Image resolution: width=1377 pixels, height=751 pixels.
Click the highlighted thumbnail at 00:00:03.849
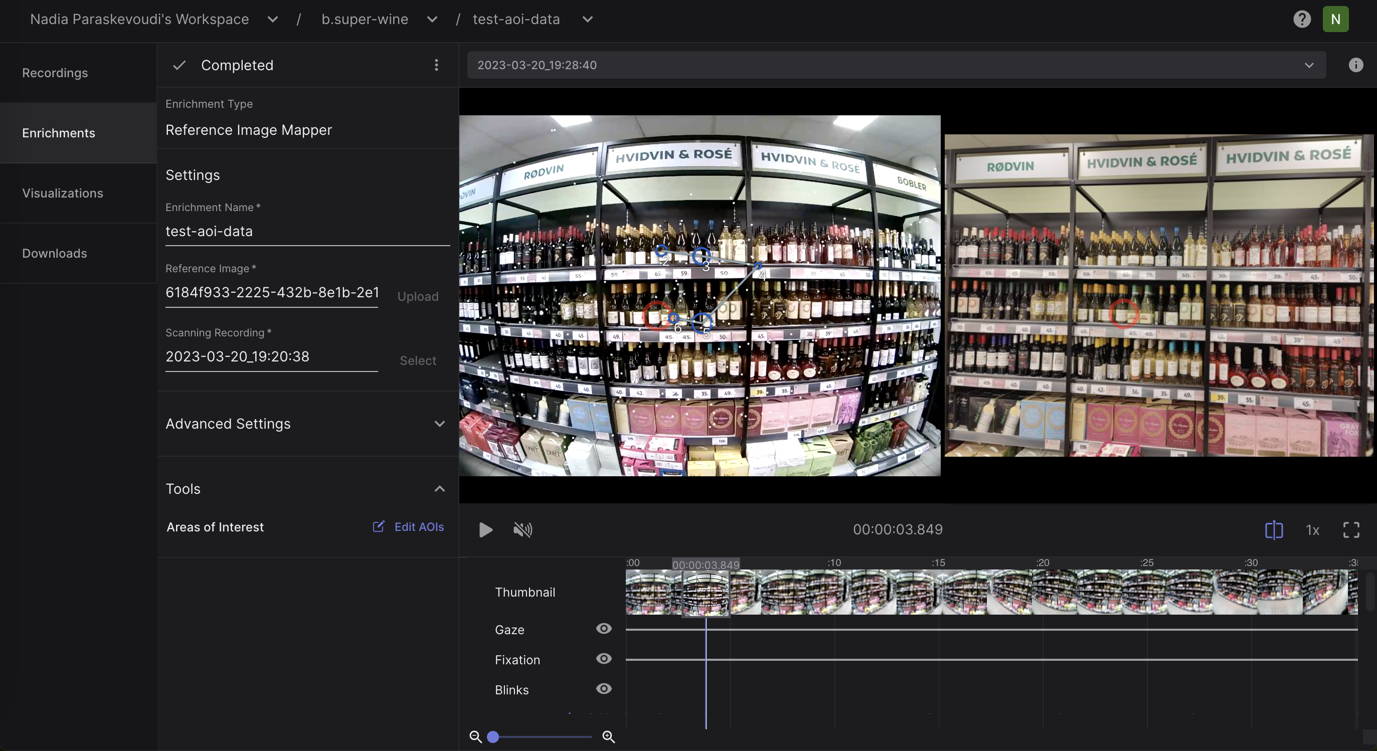(x=706, y=593)
